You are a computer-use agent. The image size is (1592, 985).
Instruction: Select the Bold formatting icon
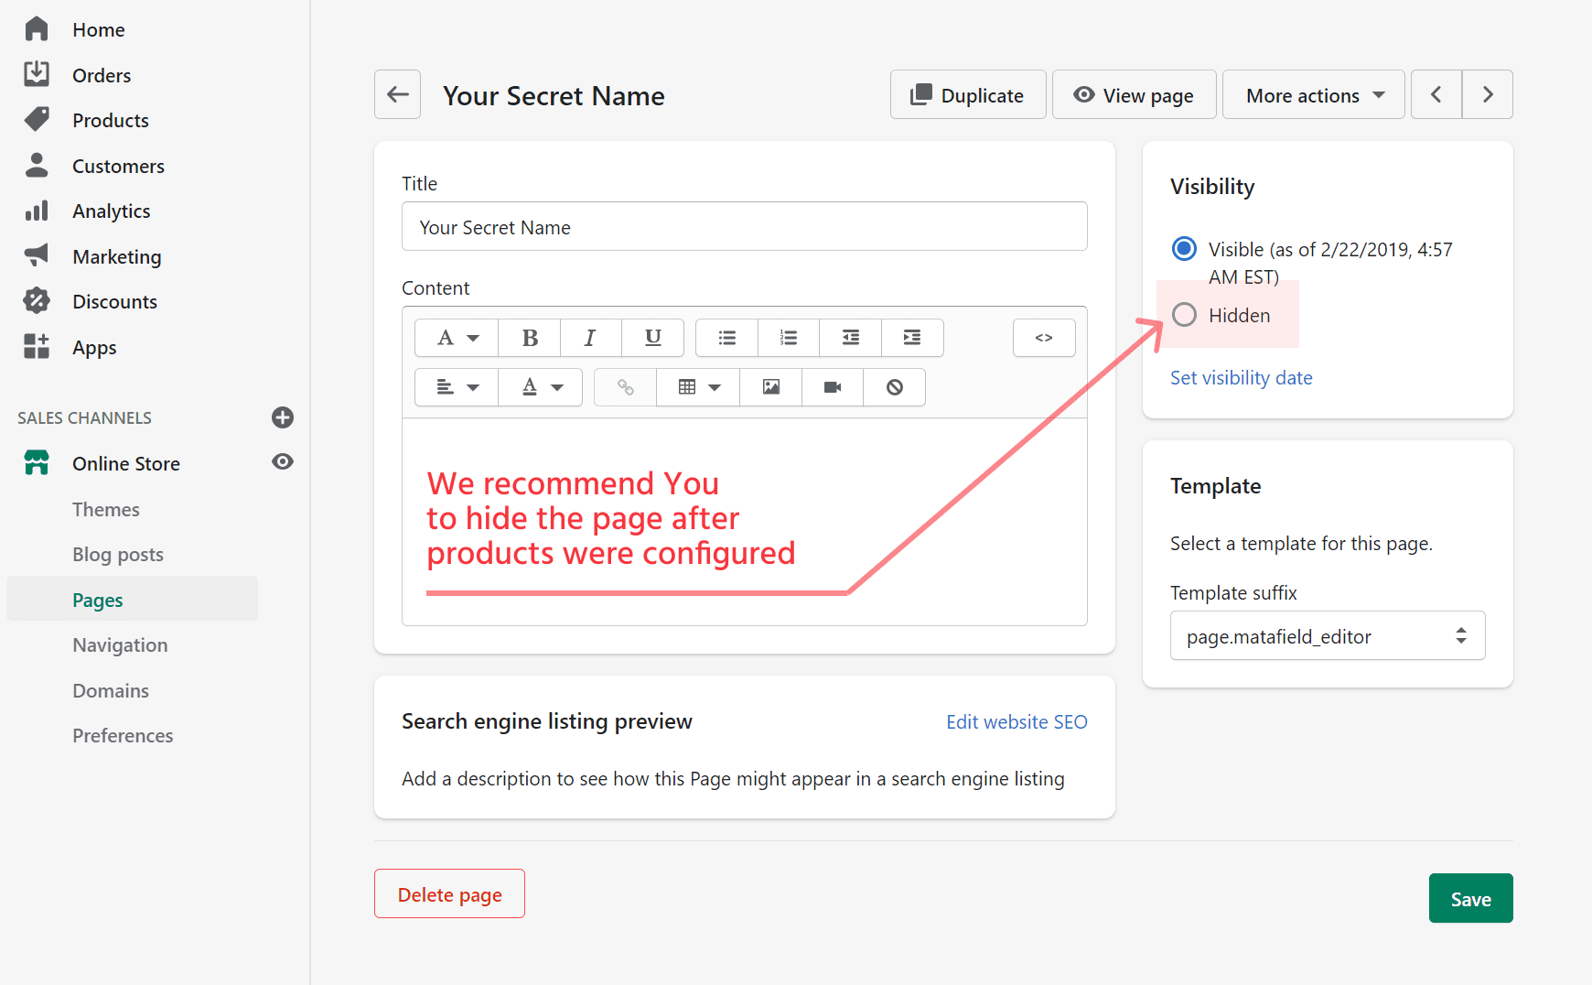point(529,338)
